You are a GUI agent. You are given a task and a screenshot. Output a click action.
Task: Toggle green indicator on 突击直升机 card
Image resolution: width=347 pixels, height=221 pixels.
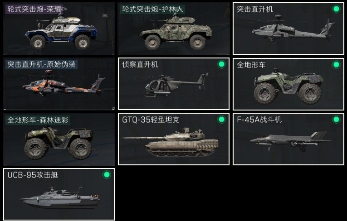pyautogui.click(x=336, y=9)
